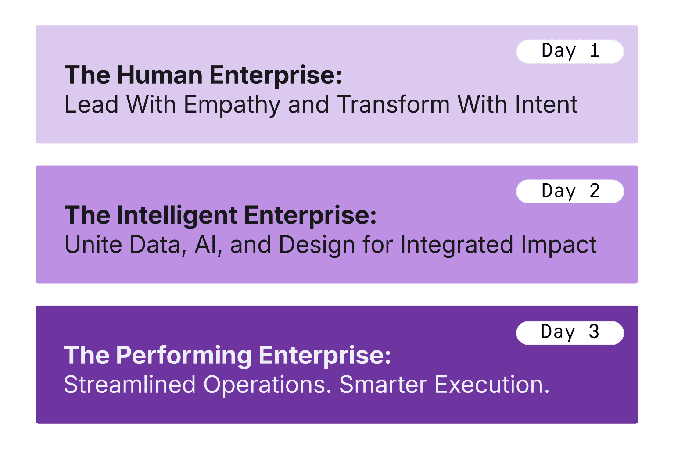The width and height of the screenshot is (674, 449).
Task: Click the "Streamlined Operations." text
Action: point(197,385)
